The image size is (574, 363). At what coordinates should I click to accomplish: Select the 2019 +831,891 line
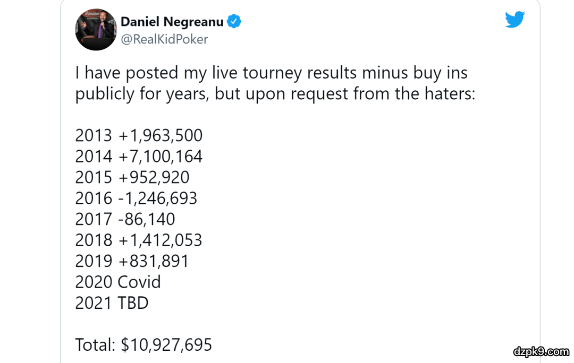pos(132,261)
